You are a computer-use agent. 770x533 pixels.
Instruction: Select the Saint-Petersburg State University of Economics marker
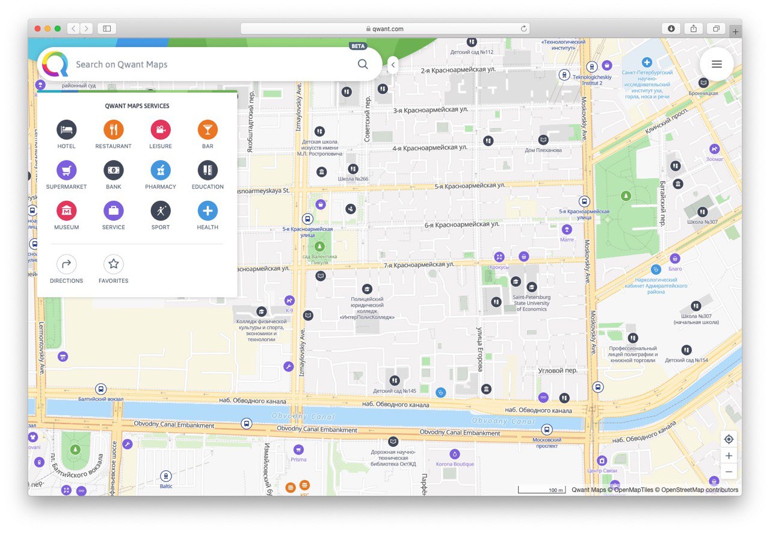pos(531,287)
